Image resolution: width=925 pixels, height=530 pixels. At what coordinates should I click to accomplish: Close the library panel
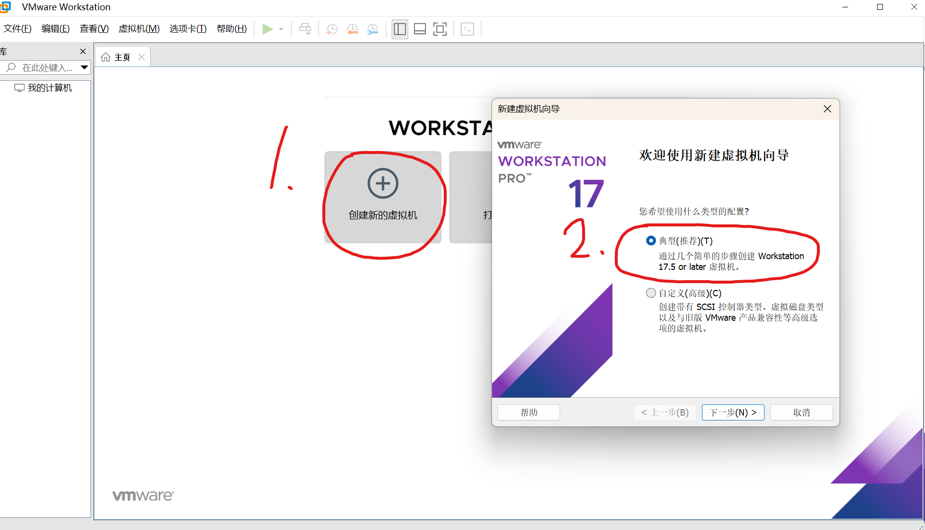pyautogui.click(x=83, y=51)
